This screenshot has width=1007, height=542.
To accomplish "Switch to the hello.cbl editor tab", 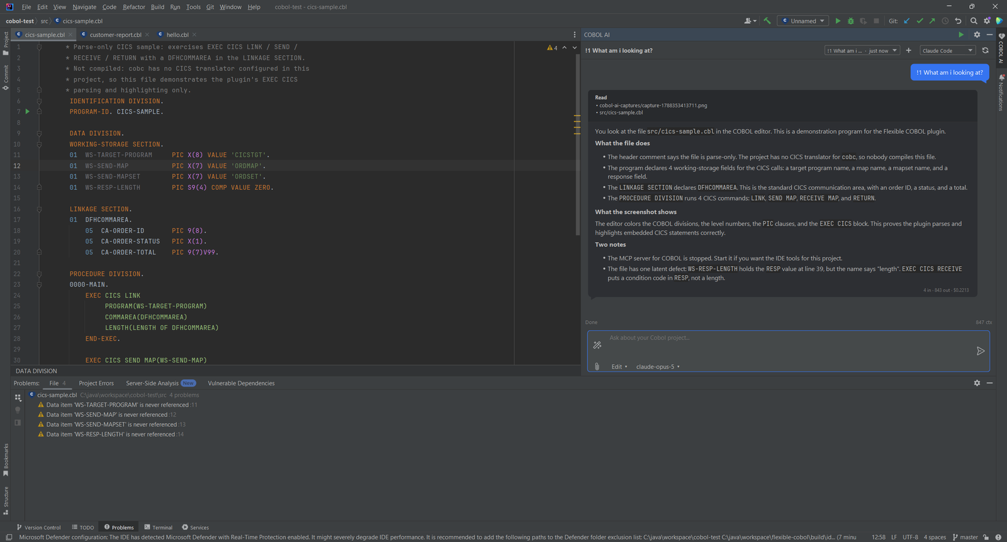I will (177, 35).
